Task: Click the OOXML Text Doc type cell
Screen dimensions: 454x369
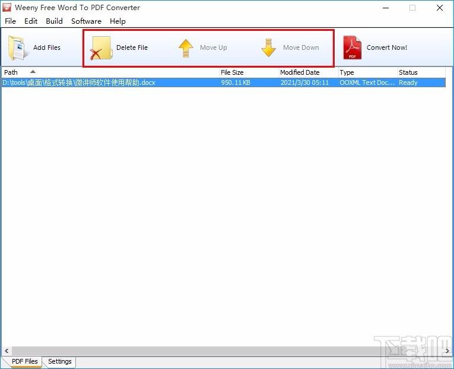Action: point(368,82)
